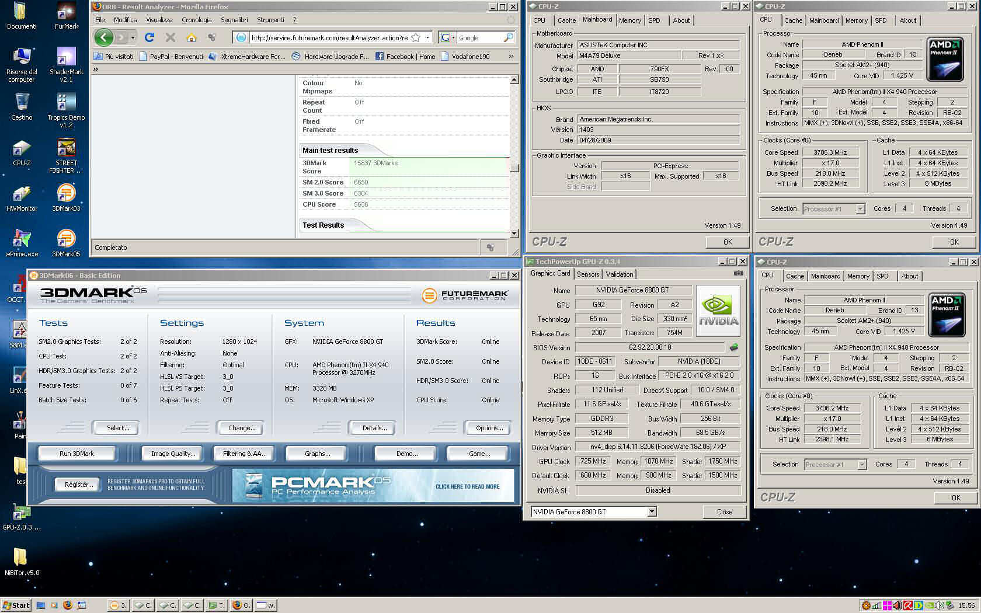Open the address bar URL dropdown
Viewport: 981px width, 613px height.
(427, 37)
